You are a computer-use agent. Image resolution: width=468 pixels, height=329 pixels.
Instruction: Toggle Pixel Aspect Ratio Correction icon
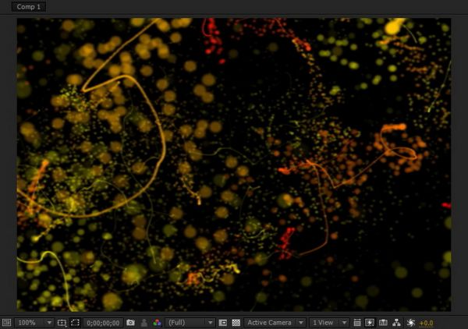pos(357,323)
